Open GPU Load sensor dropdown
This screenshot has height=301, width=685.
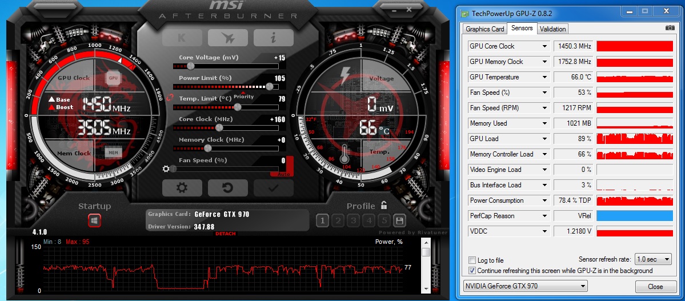coord(545,139)
